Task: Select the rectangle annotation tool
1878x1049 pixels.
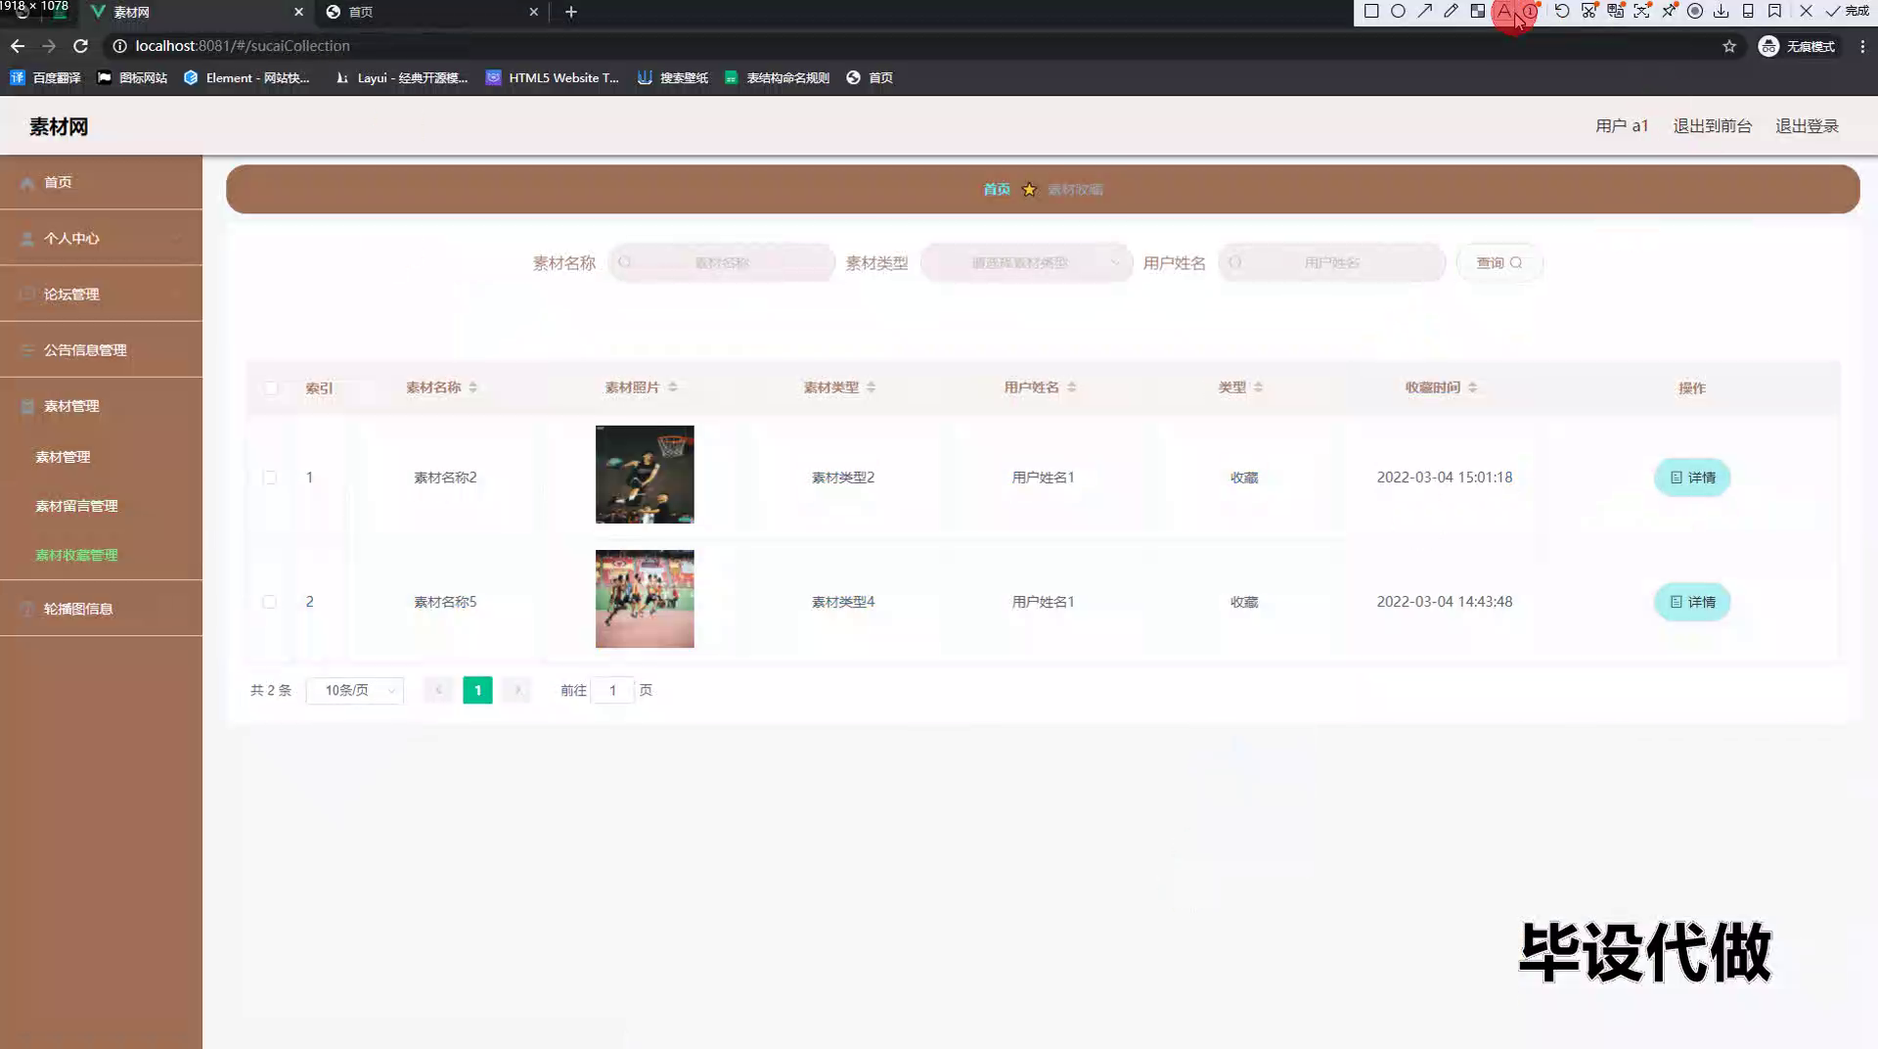Action: coord(1371,12)
